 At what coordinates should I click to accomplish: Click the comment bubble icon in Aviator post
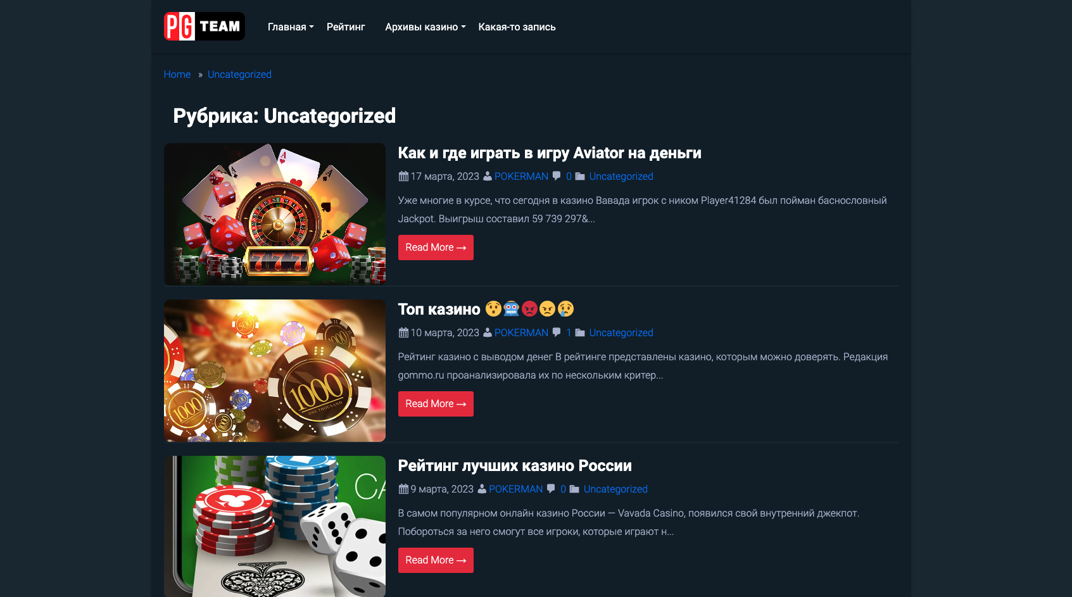pos(556,176)
